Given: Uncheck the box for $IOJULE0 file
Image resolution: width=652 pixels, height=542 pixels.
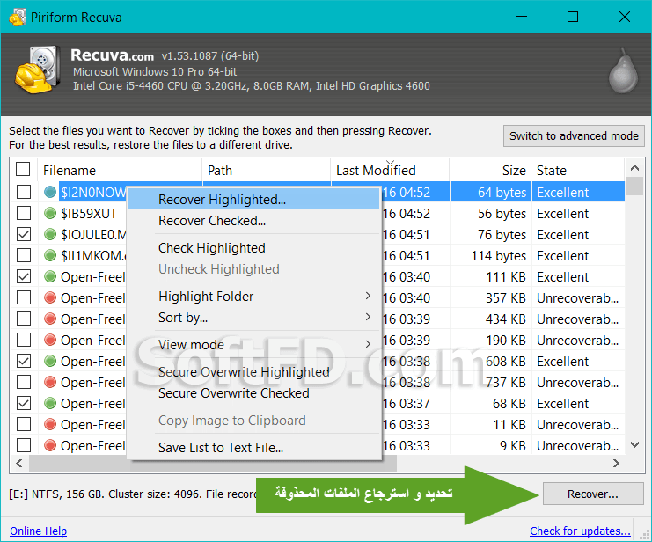Looking at the screenshot, I should (x=24, y=234).
